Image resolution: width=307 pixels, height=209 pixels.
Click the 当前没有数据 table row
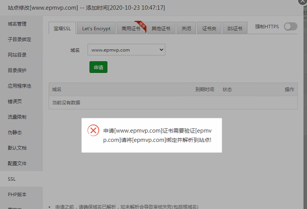173,103
